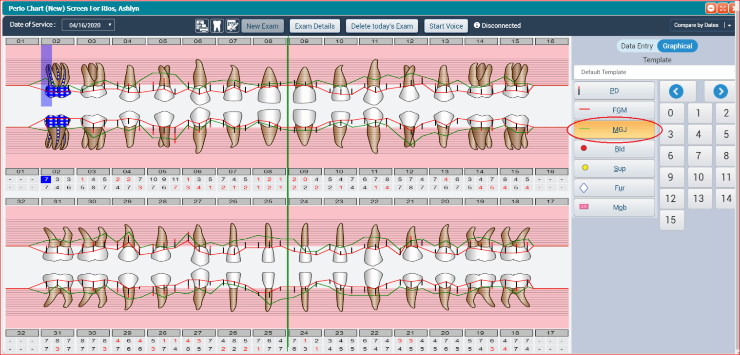Click the PN progress notes icon
Screen dimensions: 740x355
click(233, 26)
